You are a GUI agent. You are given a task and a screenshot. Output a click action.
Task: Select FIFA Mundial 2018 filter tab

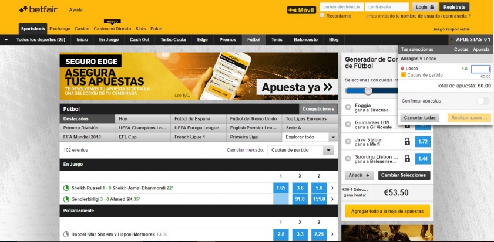[88, 137]
